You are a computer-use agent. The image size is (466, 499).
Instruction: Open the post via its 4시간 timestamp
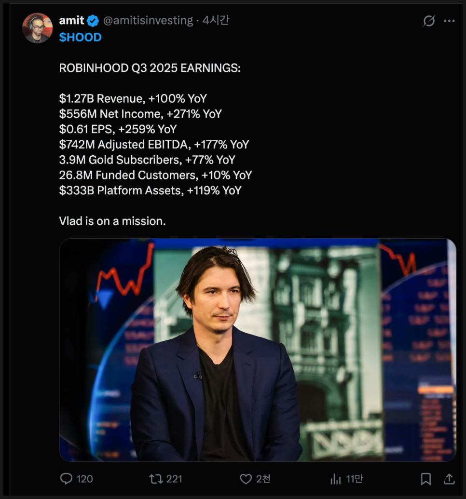point(216,21)
